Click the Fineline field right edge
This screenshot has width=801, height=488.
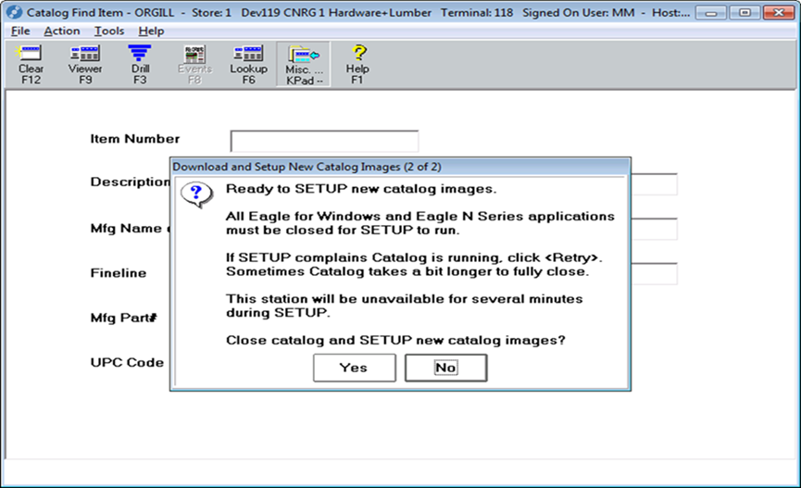(x=655, y=274)
